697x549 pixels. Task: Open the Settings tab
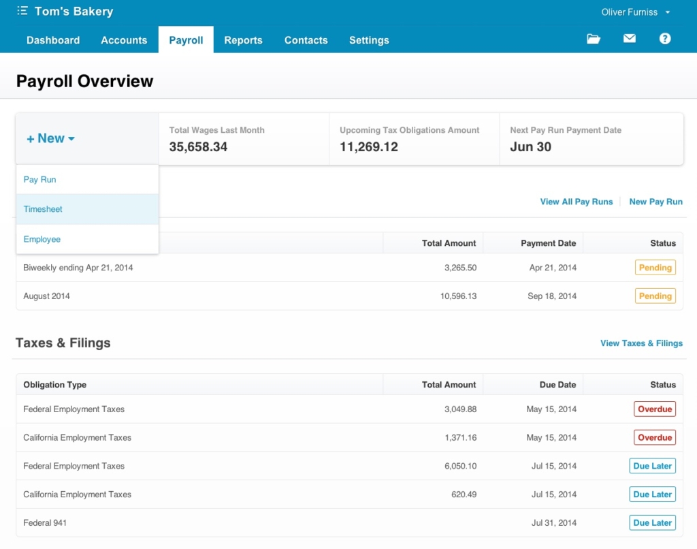369,40
